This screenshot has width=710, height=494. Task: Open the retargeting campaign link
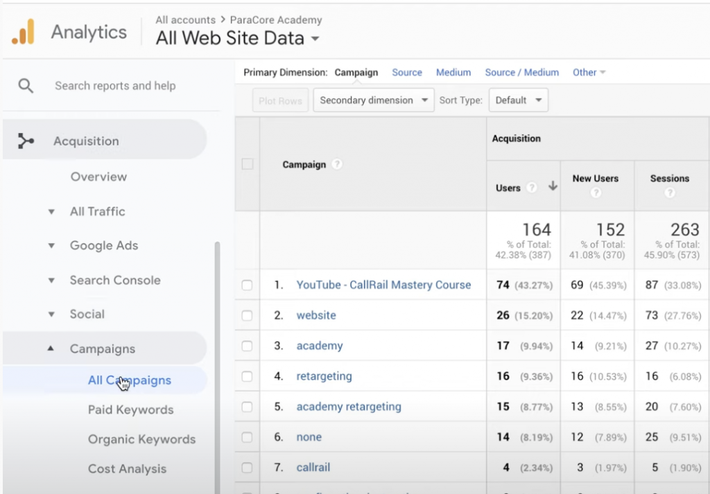324,376
